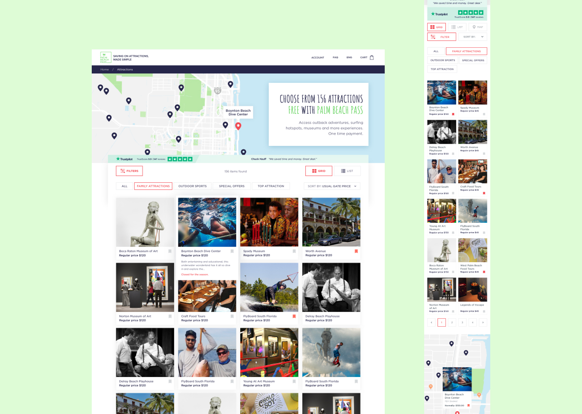Open page 3 in mobile pagination
Image resolution: width=582 pixels, height=414 pixels.
click(x=462, y=322)
